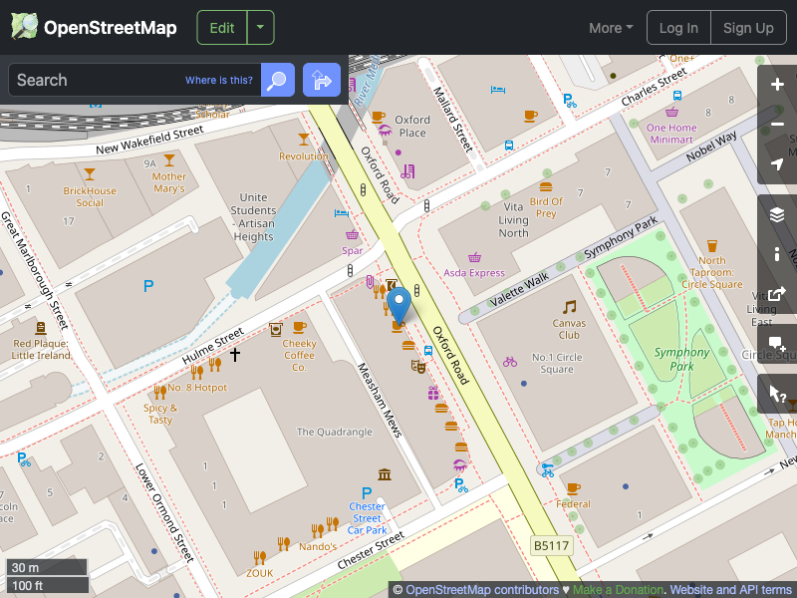
Task: Select the Query Features cursor icon
Action: 777,393
